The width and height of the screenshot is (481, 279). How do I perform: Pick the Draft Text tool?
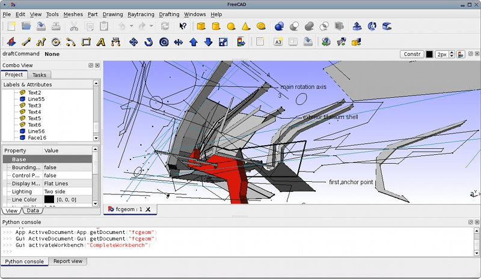point(102,42)
